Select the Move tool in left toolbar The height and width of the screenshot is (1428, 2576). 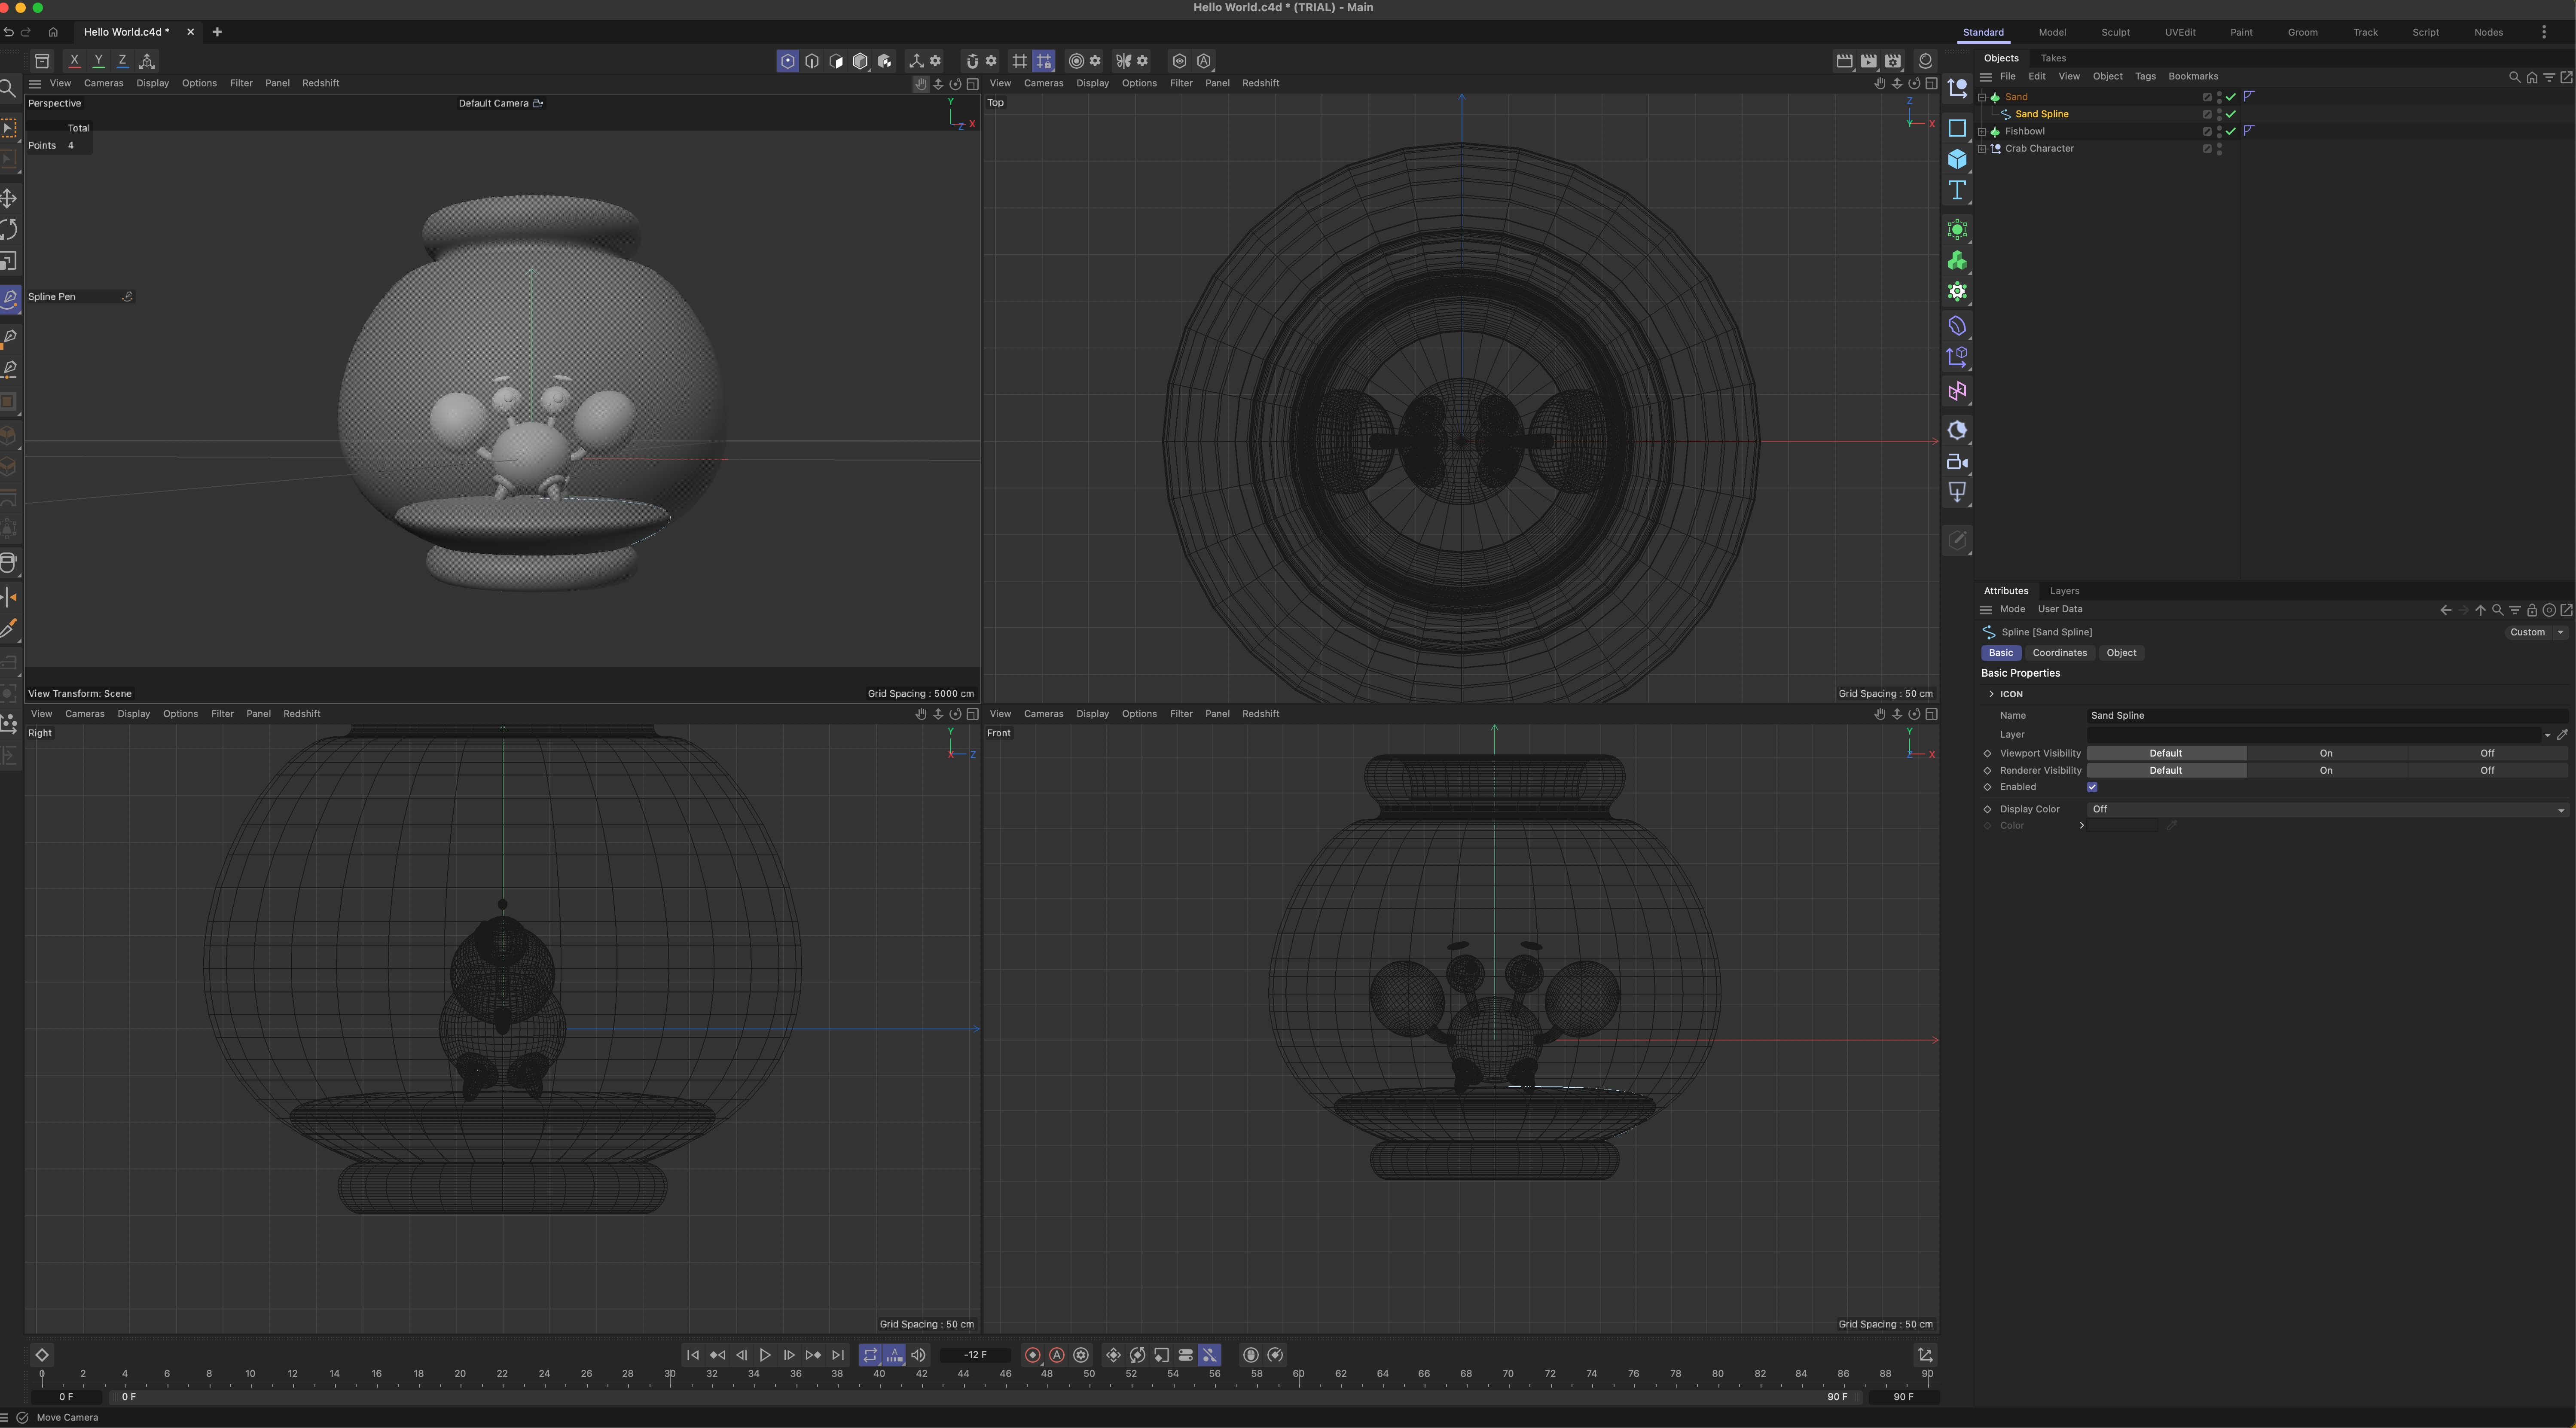[9, 198]
